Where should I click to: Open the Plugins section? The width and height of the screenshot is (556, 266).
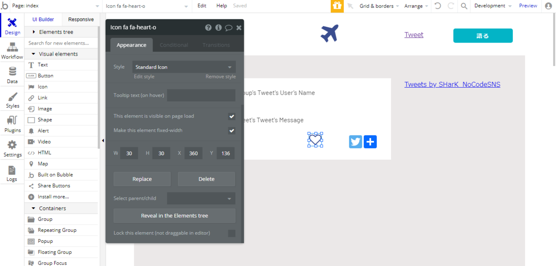13,124
